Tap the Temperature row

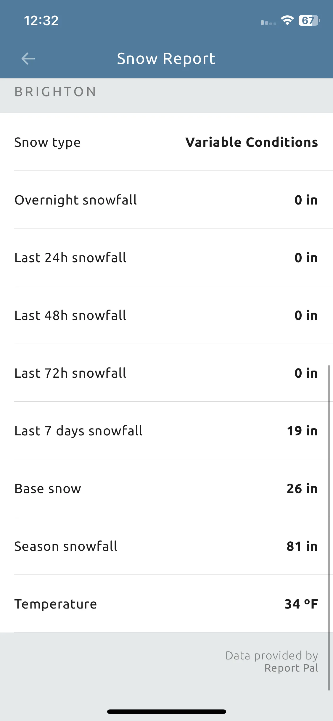pos(166,604)
